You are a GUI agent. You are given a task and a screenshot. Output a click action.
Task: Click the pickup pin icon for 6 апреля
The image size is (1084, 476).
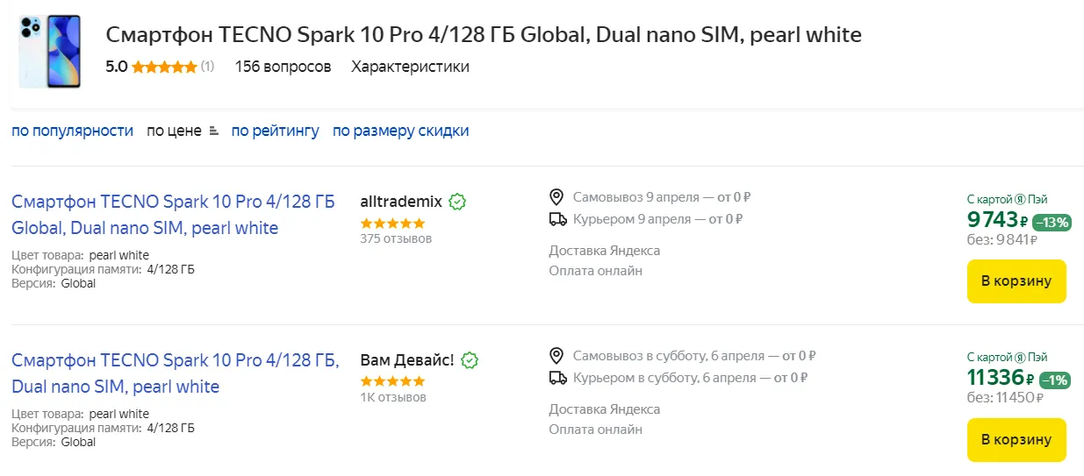coord(556,355)
